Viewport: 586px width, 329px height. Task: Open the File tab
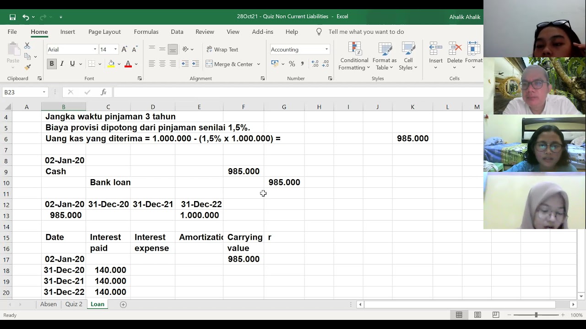coord(12,32)
